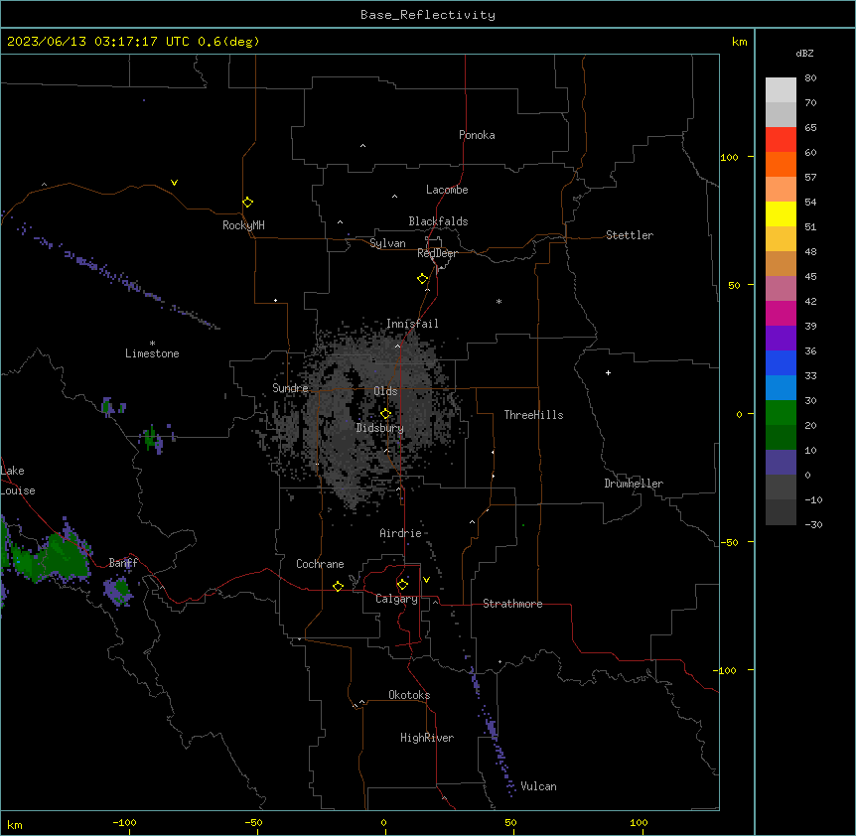The image size is (856, 836).
Task: Click the dBZ legend heading
Action: click(804, 54)
